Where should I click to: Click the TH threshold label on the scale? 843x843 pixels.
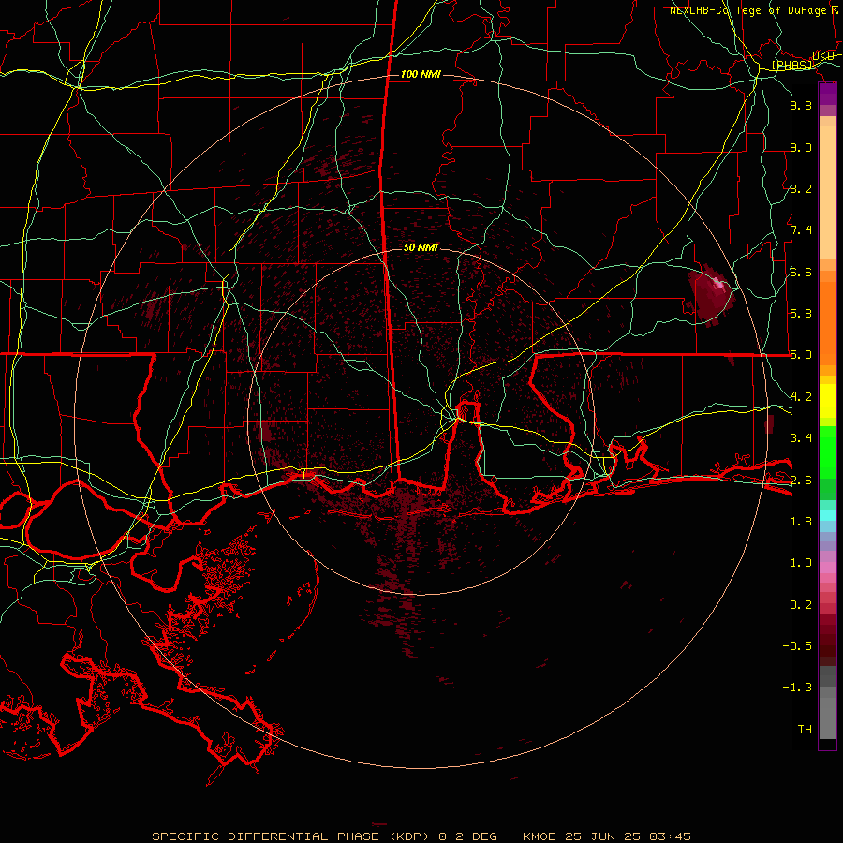tap(805, 730)
